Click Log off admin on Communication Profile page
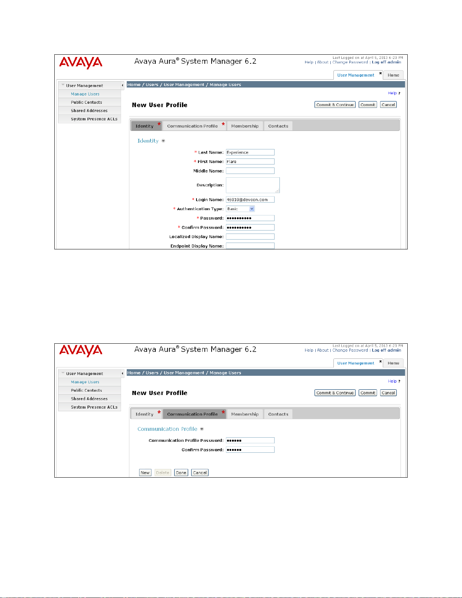462x598 pixels. point(387,350)
